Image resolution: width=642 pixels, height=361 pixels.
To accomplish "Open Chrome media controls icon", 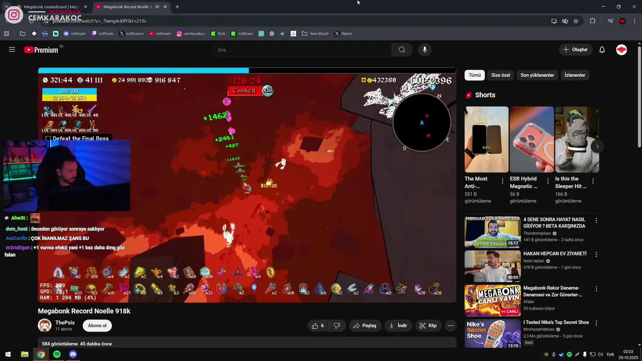I will (x=610, y=21).
